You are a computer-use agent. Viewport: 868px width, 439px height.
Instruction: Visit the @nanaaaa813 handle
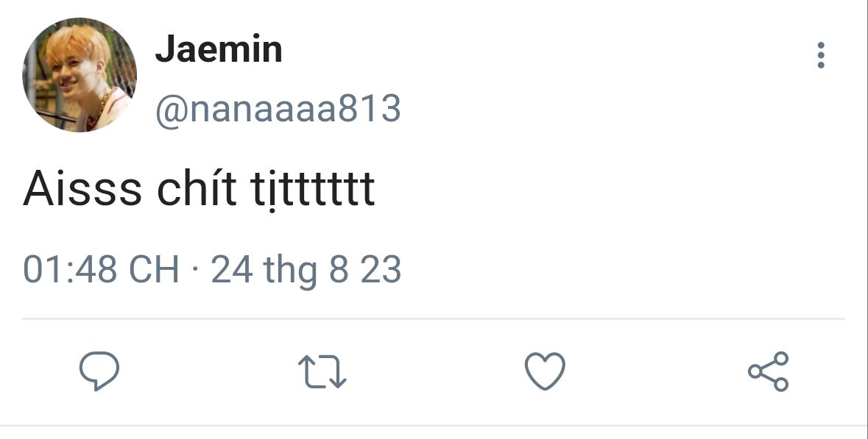coord(278,109)
